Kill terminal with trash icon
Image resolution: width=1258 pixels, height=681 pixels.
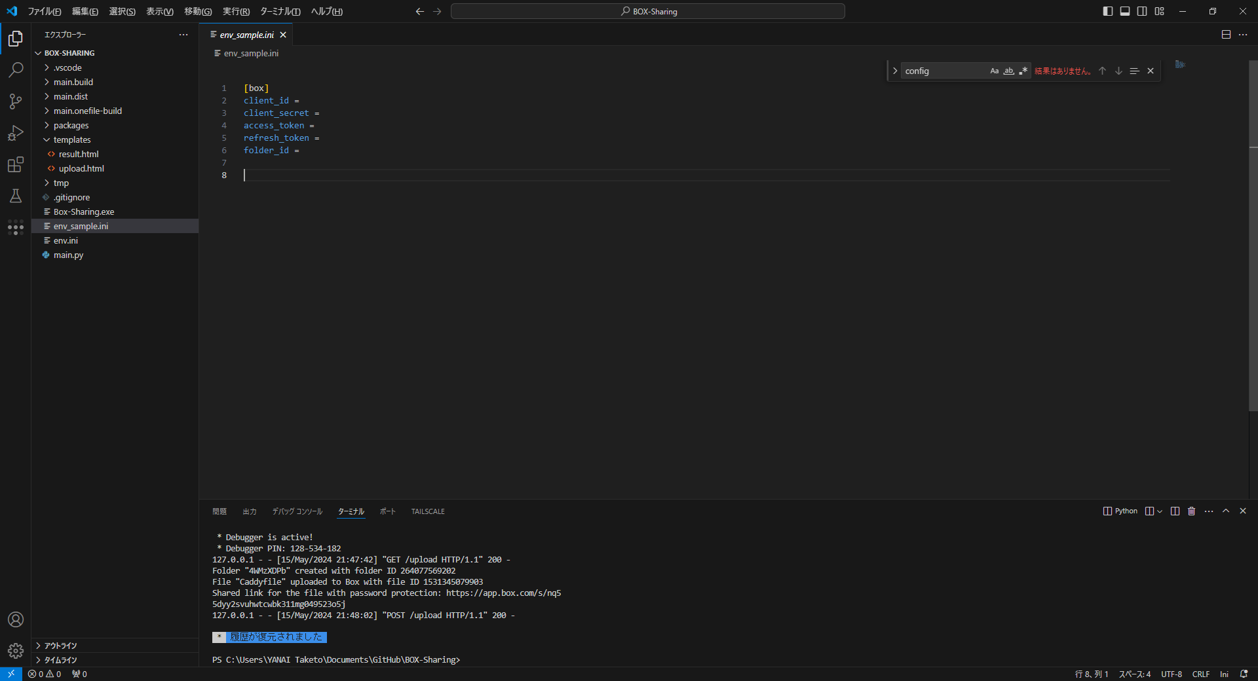tap(1192, 511)
